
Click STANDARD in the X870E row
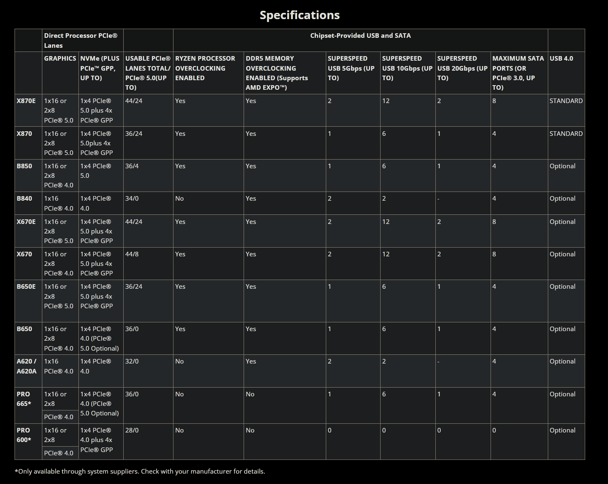[566, 101]
